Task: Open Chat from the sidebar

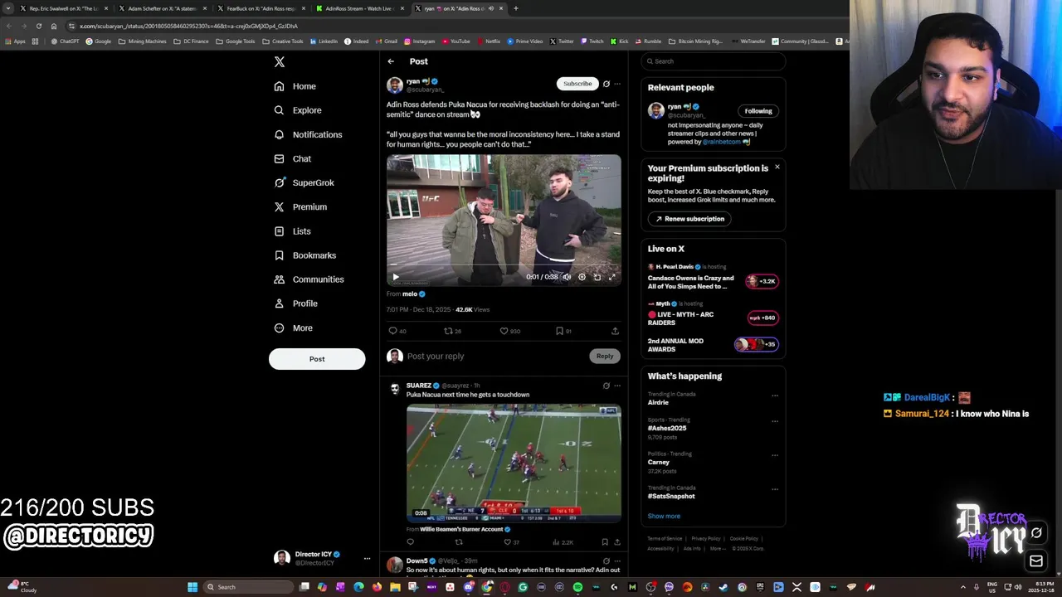Action: (292, 158)
